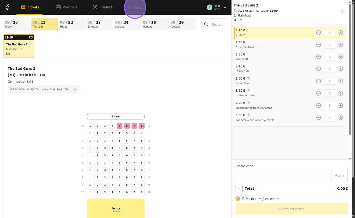Screen dimensions: 355x218
Task: Click the app logo in top-left corner
Action: 7,7
